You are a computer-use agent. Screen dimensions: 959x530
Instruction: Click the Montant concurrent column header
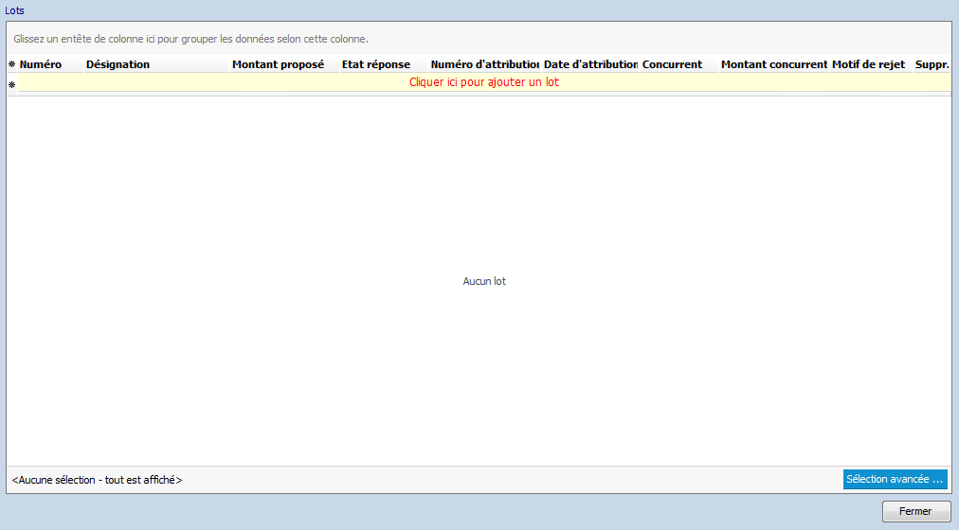point(774,64)
